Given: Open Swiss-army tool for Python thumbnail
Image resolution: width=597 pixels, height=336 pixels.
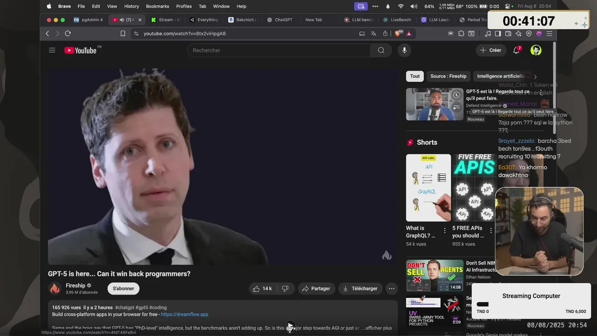Looking at the screenshot, I should (435, 311).
